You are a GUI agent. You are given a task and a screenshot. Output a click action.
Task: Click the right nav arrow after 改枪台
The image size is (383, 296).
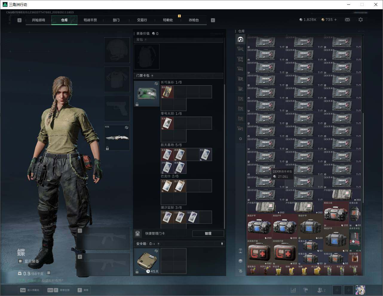pyautogui.click(x=213, y=20)
